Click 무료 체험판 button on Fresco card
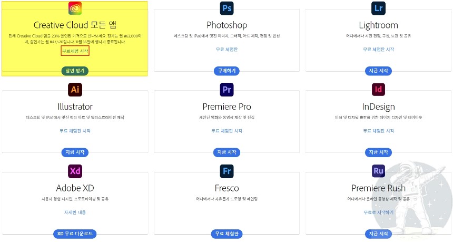 click(x=227, y=234)
